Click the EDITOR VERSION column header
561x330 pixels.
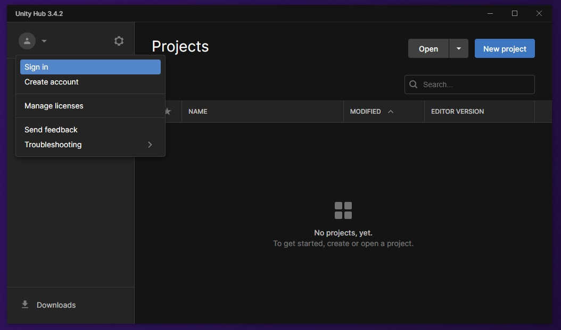tap(457, 112)
